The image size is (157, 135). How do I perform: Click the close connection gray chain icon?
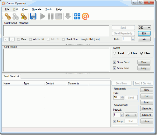pyautogui.click(x=16, y=16)
